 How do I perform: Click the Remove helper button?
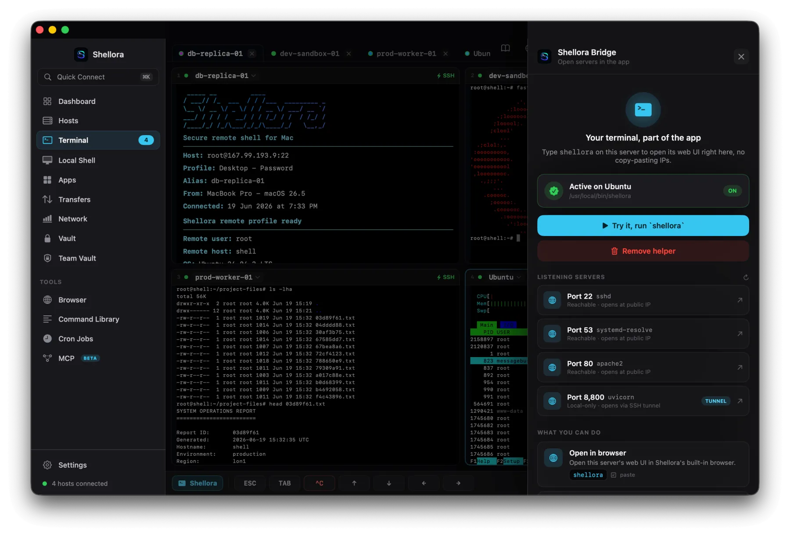[643, 251]
